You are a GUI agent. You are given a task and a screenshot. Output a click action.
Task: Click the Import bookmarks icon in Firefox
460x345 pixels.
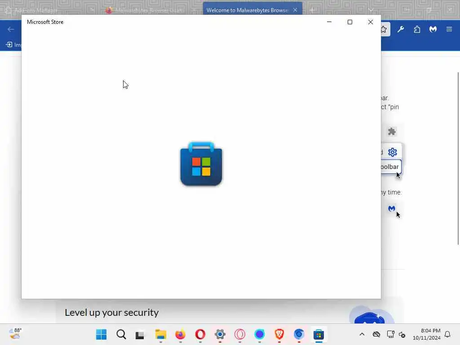pyautogui.click(x=9, y=44)
